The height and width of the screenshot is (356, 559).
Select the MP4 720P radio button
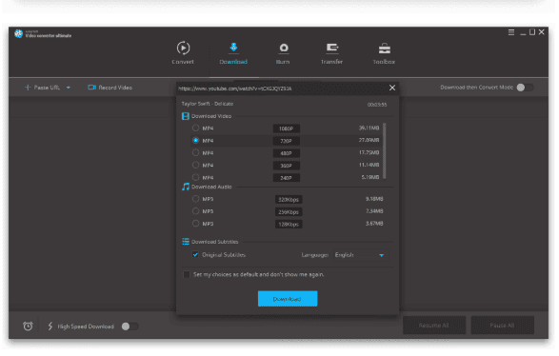coord(195,141)
